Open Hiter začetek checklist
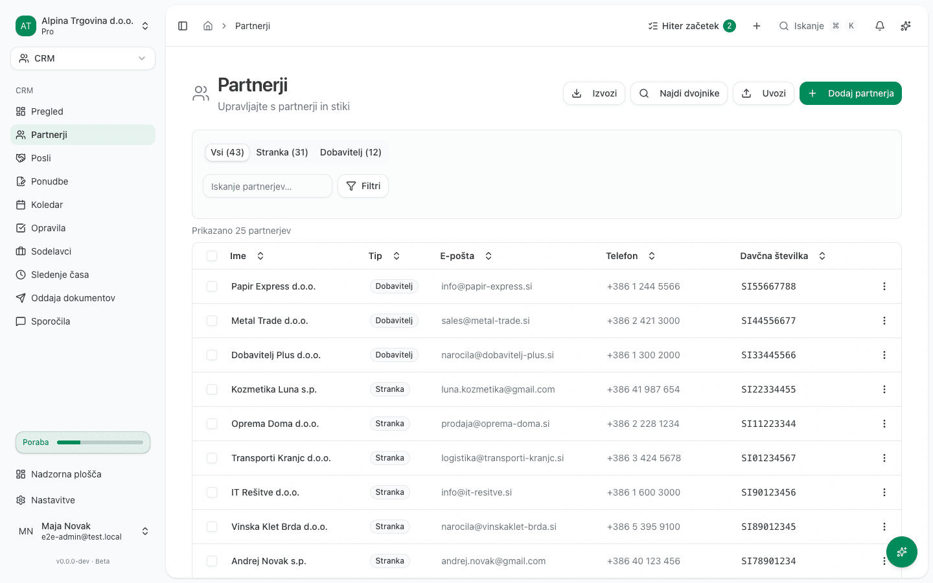Image resolution: width=933 pixels, height=583 pixels. (691, 26)
